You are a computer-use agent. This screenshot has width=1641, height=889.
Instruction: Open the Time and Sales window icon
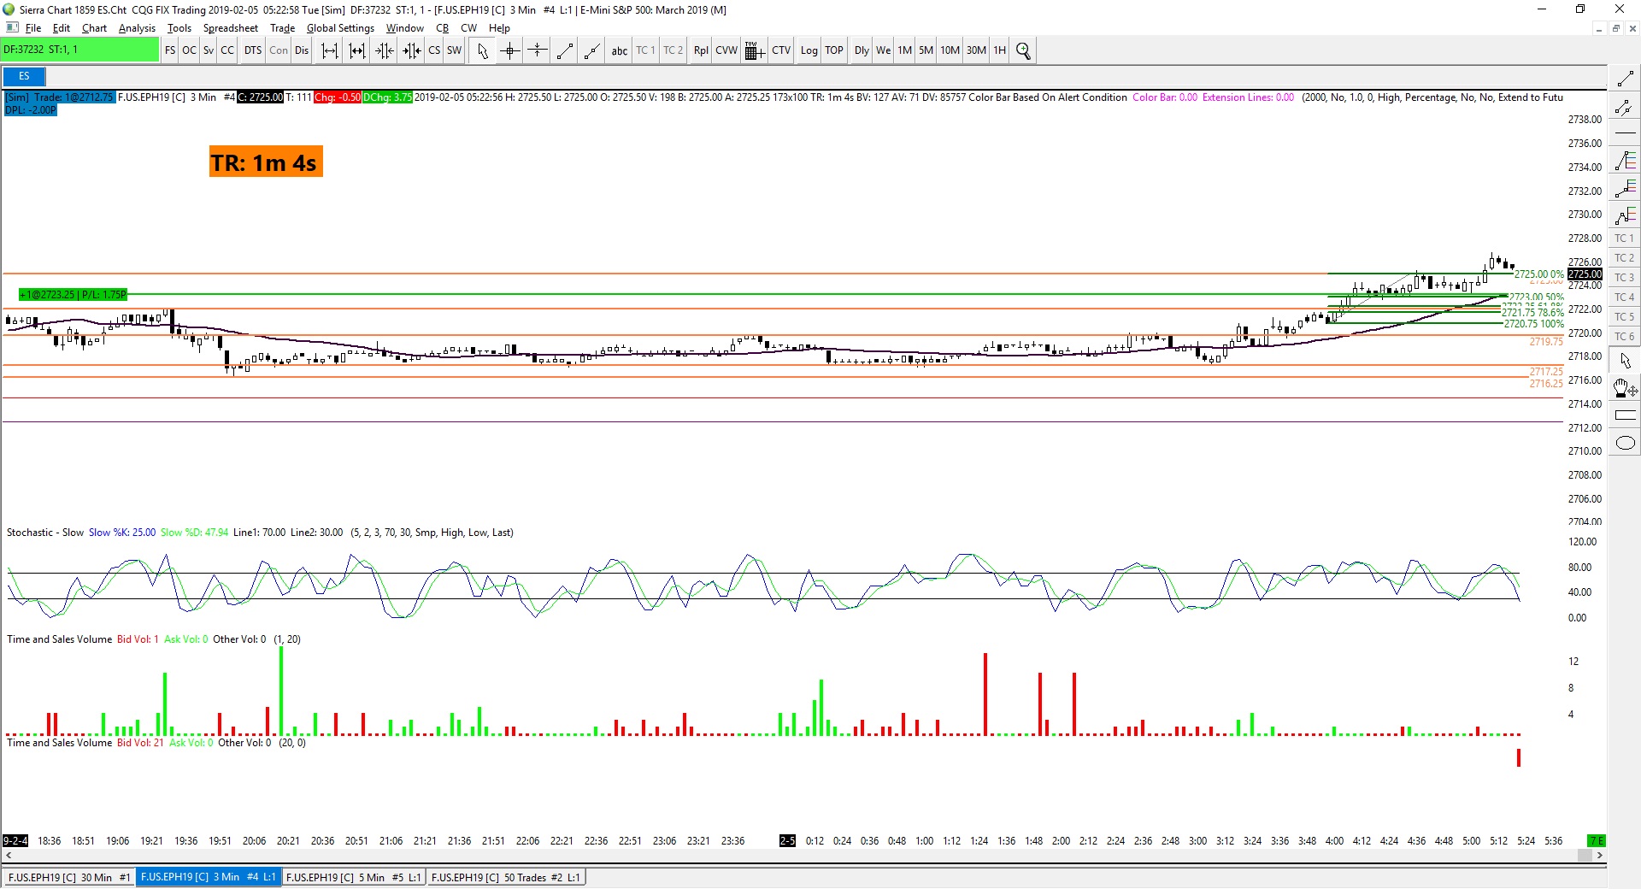tap(753, 50)
